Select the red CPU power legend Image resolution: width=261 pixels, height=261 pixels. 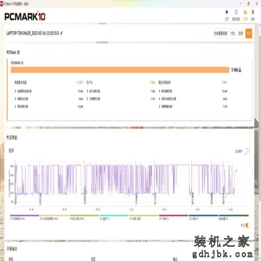(x=174, y=217)
